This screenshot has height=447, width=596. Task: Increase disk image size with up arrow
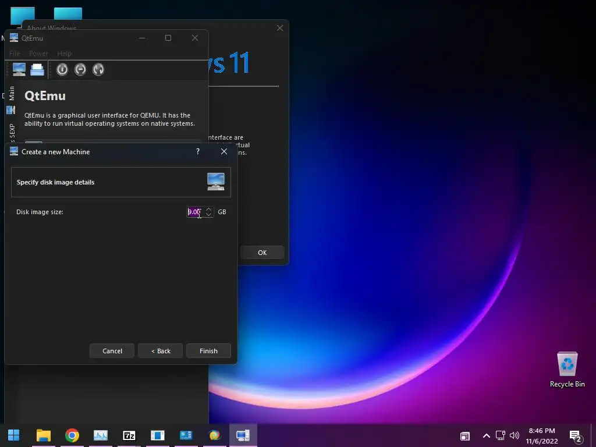point(208,209)
